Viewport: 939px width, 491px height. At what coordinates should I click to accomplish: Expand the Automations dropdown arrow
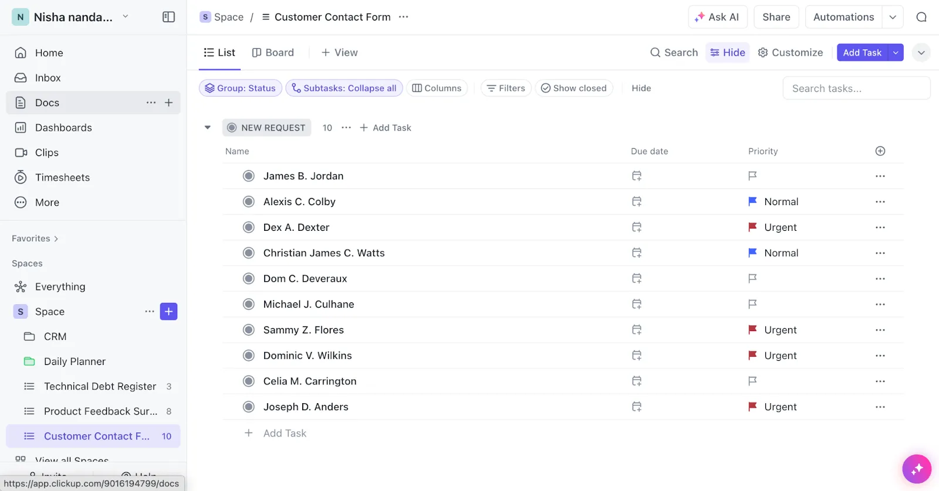[893, 17]
